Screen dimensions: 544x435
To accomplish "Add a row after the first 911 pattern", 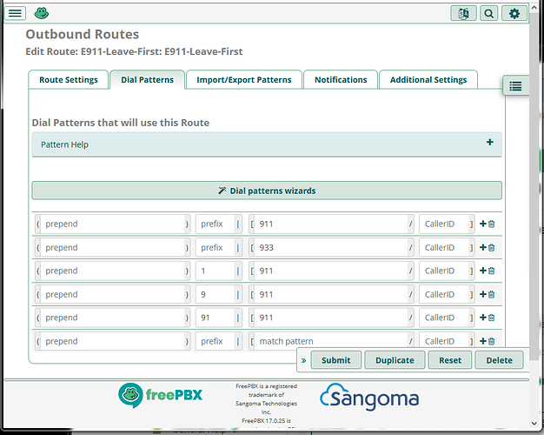I will click(483, 224).
